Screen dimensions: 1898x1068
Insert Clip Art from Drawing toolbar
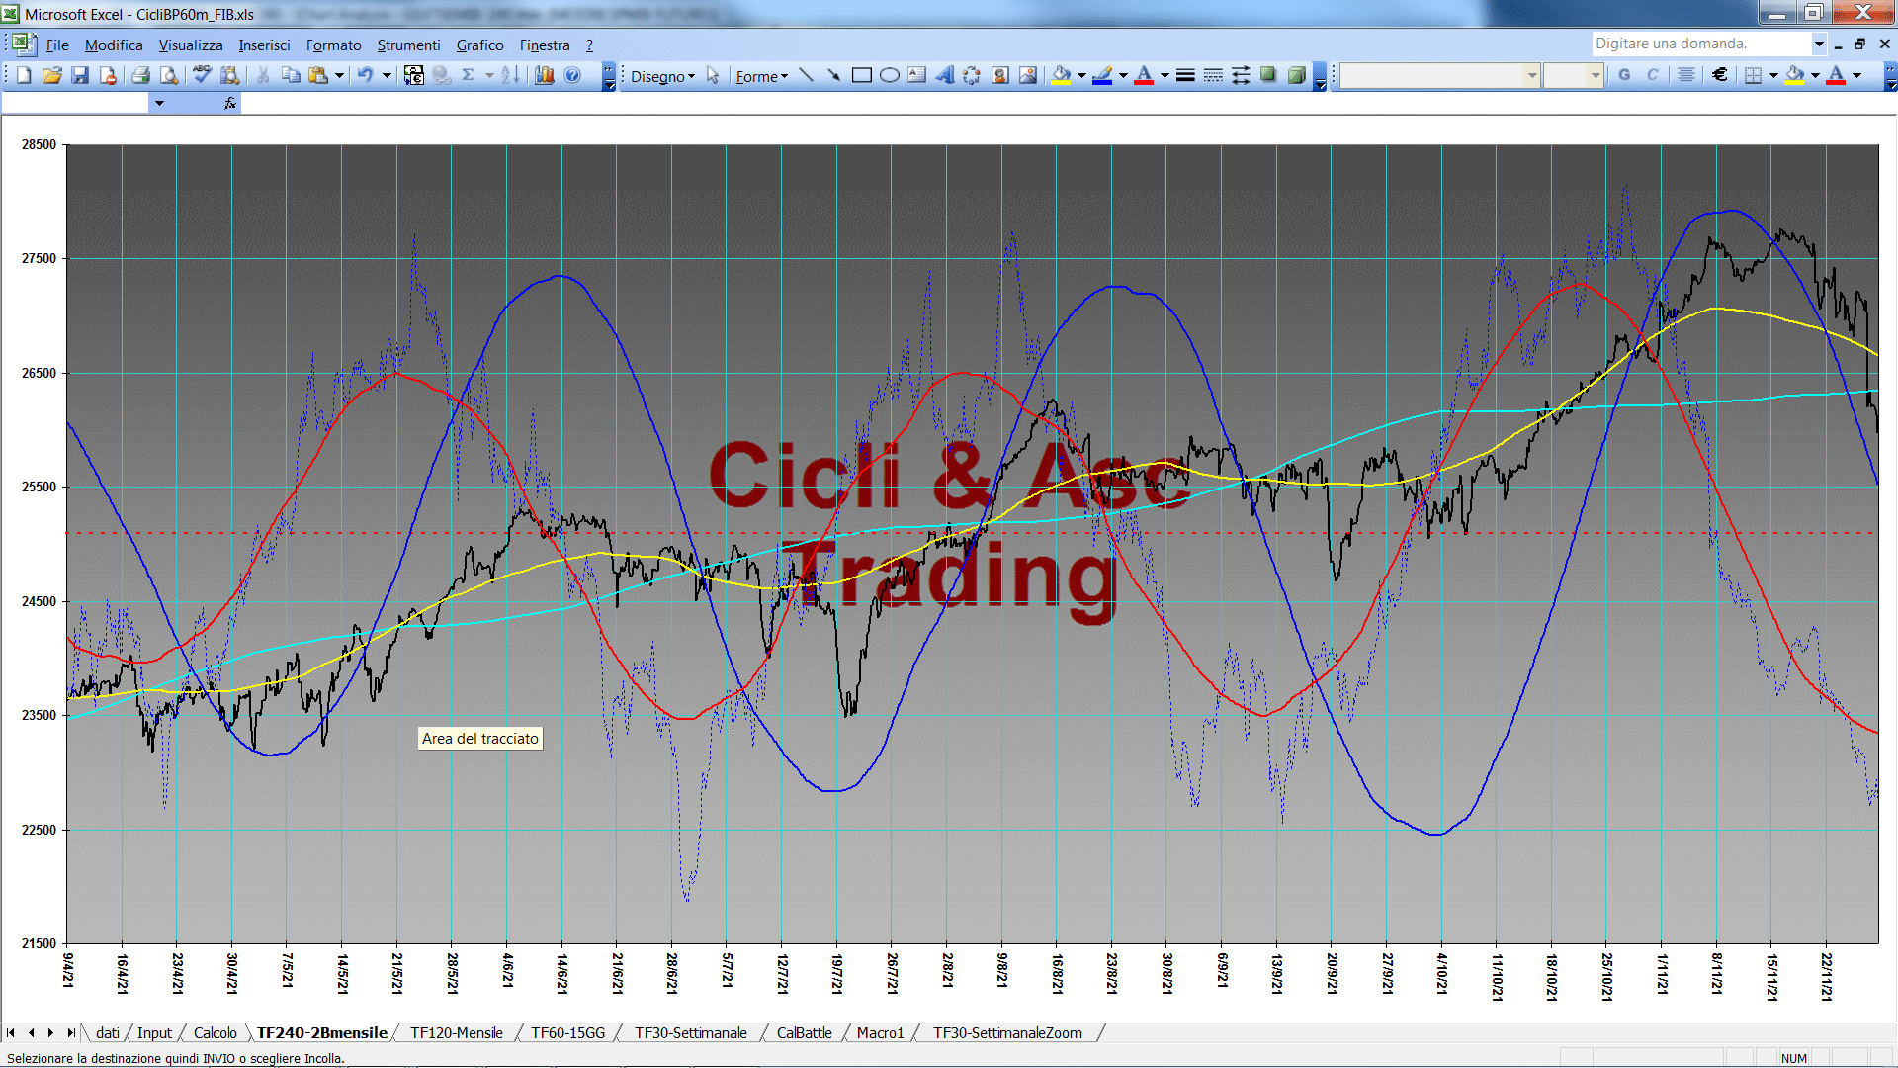pos(1000,75)
